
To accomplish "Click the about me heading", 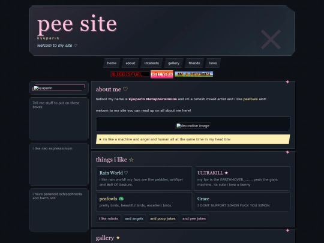I will click(108, 89).
